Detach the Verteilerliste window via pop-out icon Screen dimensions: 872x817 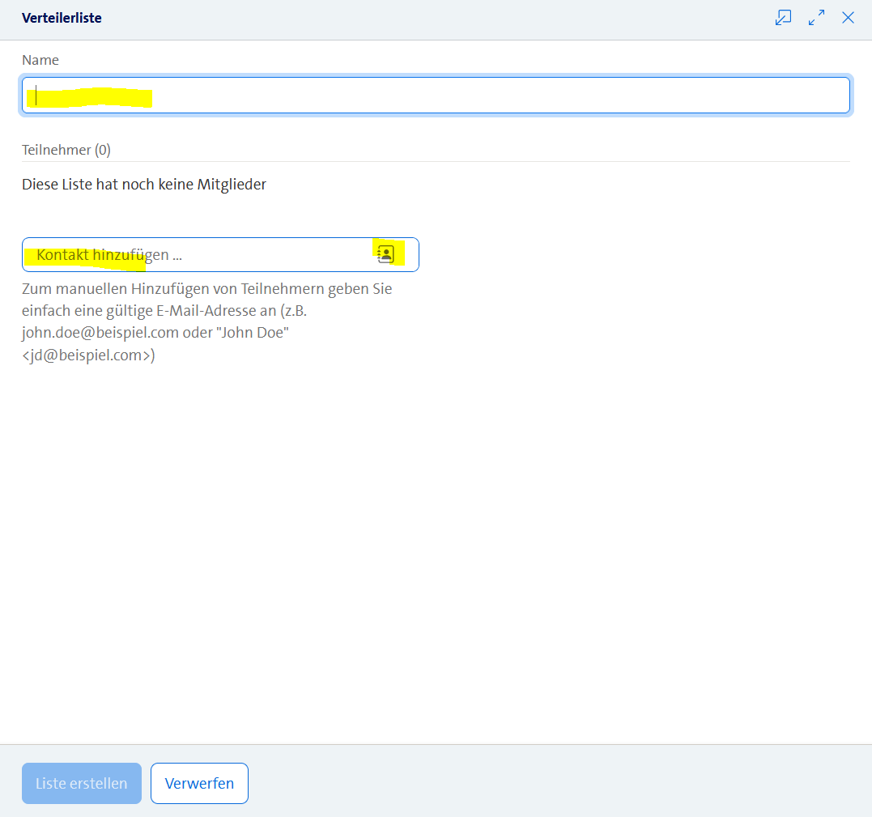tap(783, 18)
